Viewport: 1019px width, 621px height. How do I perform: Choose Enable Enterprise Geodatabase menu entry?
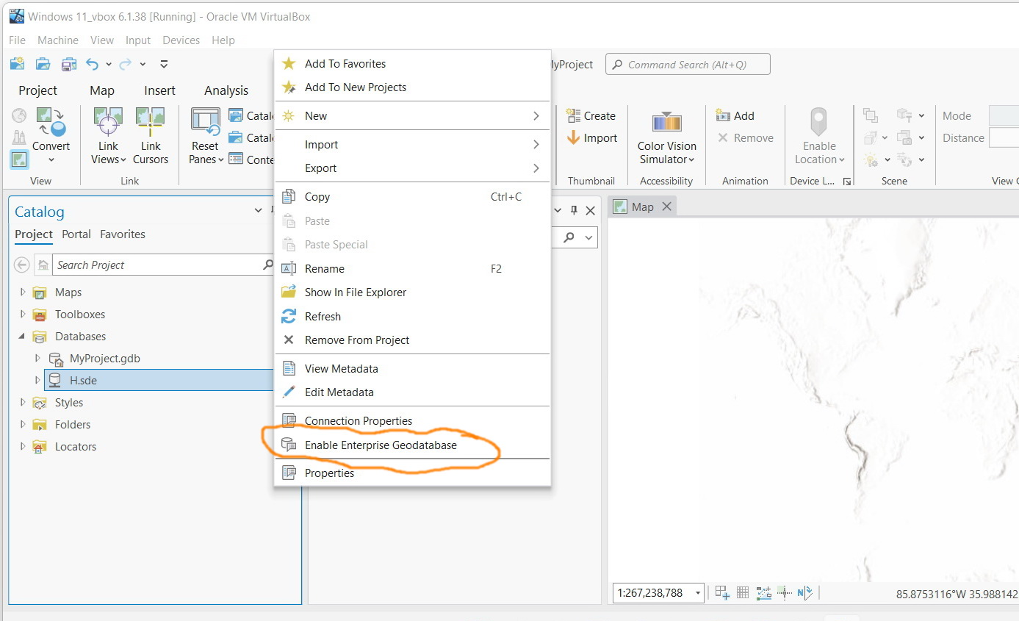pyautogui.click(x=412, y=445)
